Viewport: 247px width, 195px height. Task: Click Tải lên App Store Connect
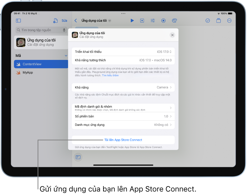pyautogui.click(x=123, y=140)
